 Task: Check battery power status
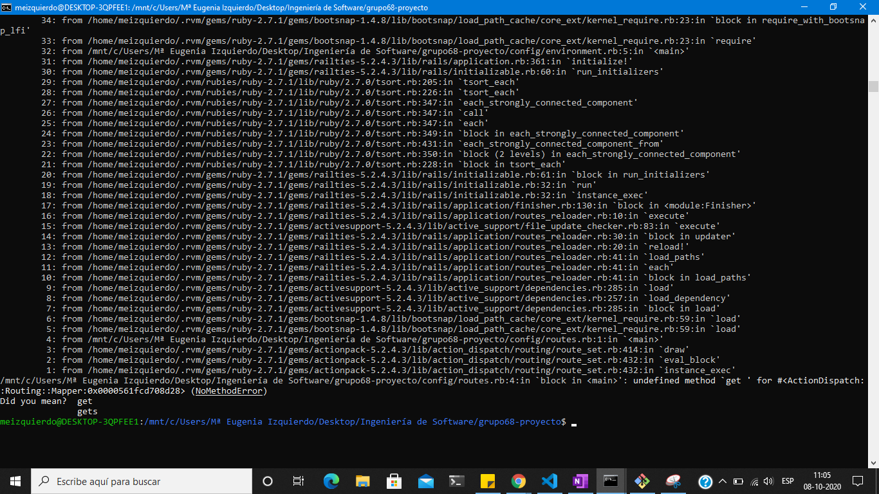tap(739, 481)
